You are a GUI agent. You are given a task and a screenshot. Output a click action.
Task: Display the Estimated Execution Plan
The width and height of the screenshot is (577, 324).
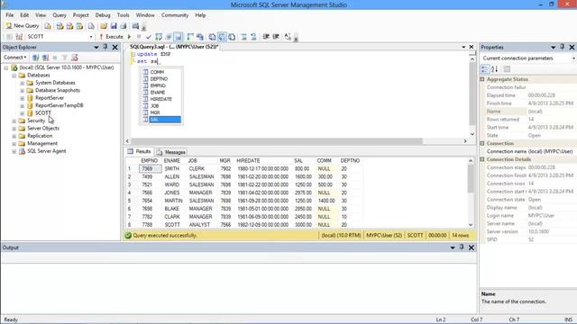coord(159,37)
